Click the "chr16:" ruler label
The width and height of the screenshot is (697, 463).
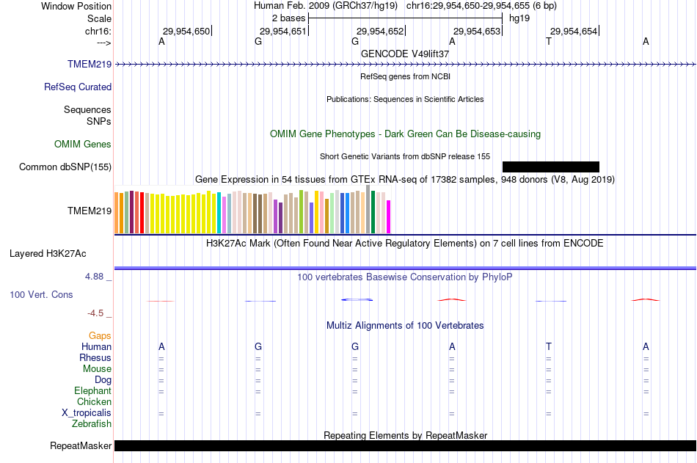98,31
